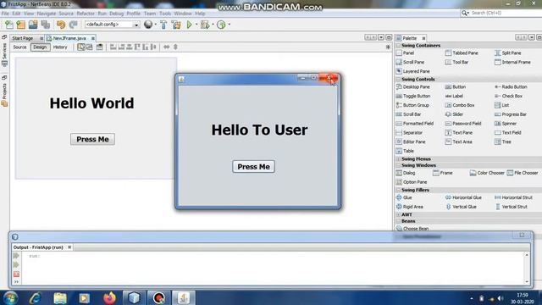This screenshot has width=542, height=305.
Task: Click the Undo toolbar icon
Action: click(61, 25)
